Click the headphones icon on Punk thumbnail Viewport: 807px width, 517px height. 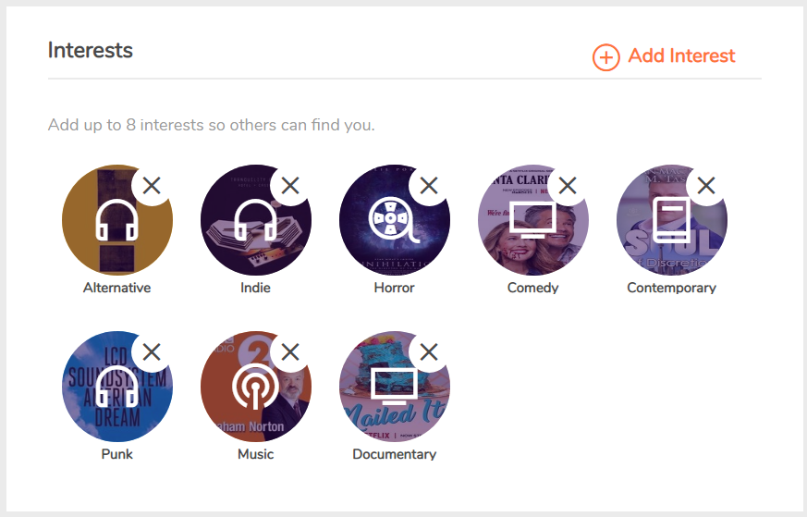click(117, 387)
